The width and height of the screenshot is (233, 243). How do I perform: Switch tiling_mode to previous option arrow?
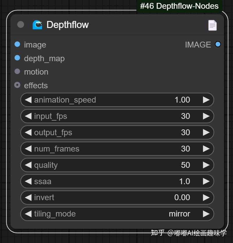click(28, 214)
